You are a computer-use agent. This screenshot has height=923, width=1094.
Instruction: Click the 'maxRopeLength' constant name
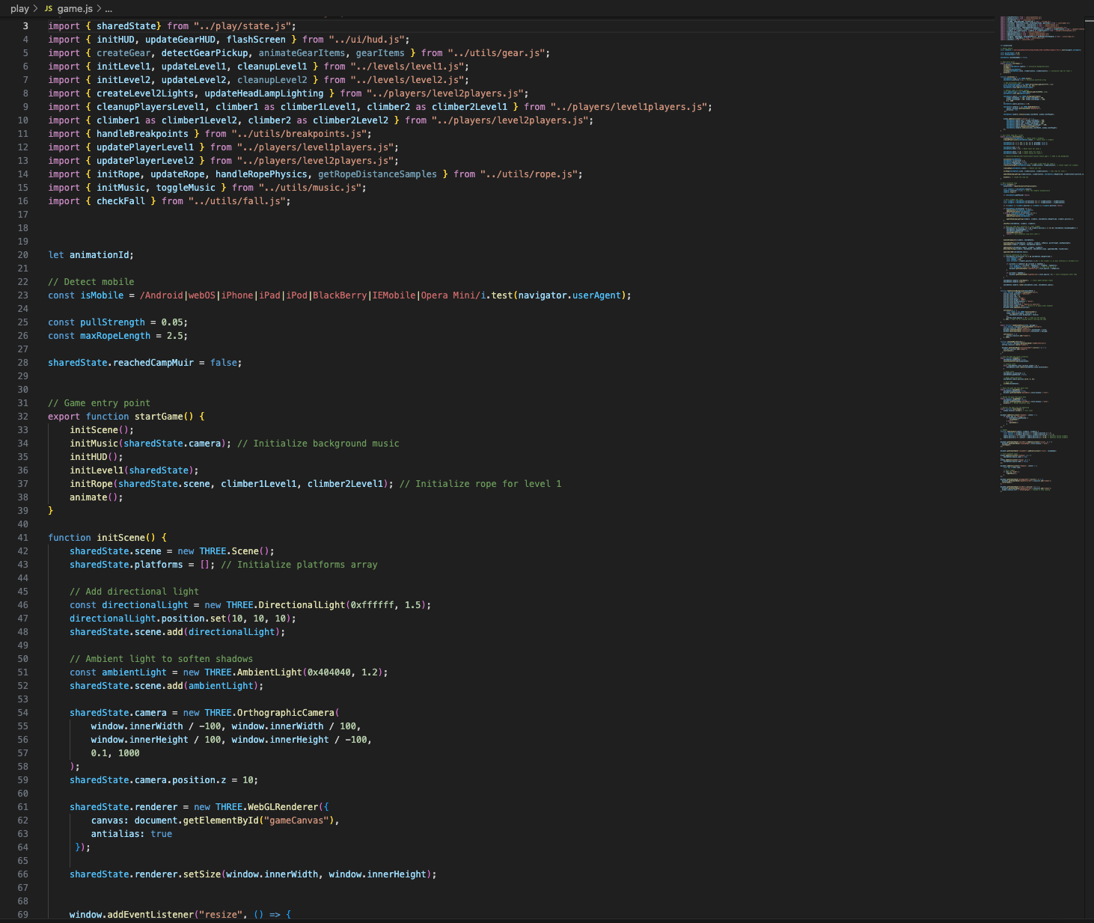pyautogui.click(x=115, y=336)
